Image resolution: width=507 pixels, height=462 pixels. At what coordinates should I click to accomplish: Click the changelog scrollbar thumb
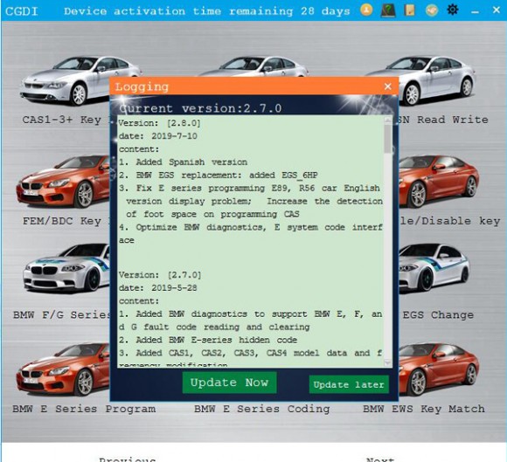click(388, 138)
